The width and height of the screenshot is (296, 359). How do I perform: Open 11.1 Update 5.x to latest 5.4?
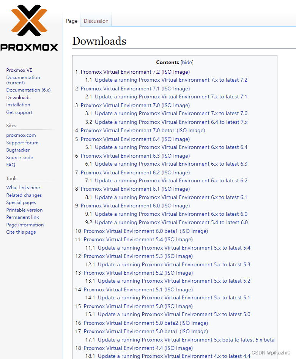(x=174, y=248)
